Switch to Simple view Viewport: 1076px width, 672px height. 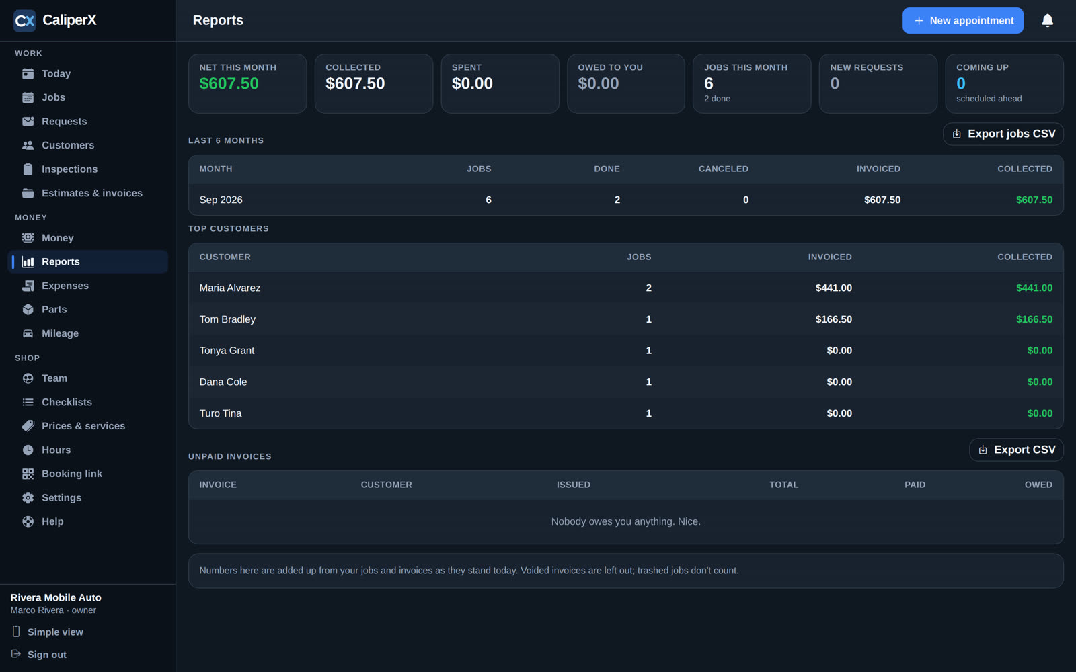tap(48, 632)
